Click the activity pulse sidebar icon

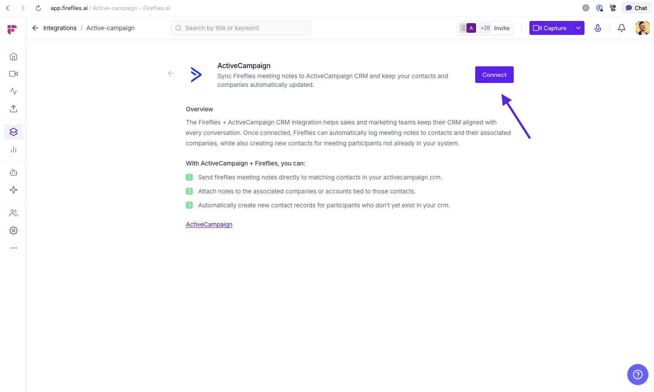coord(14,91)
